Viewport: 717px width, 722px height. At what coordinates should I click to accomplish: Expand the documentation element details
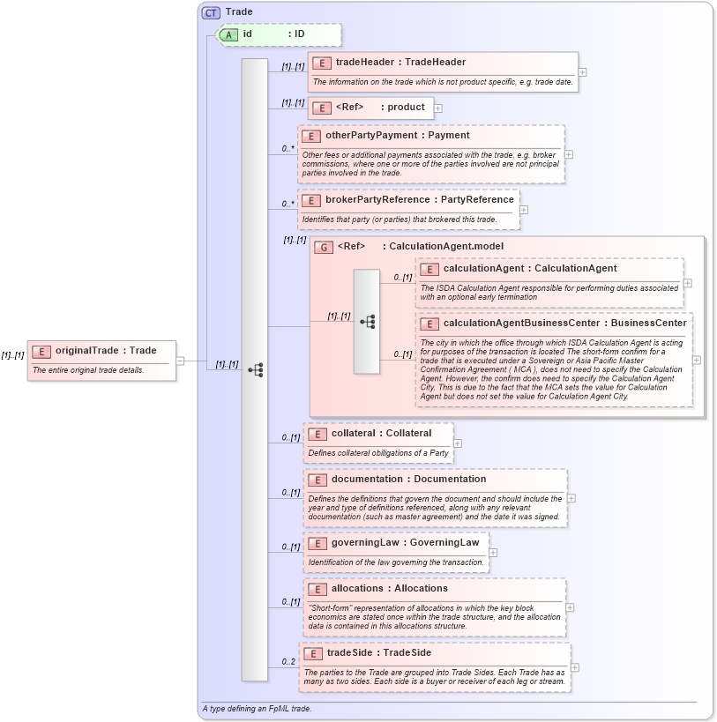pos(570,496)
